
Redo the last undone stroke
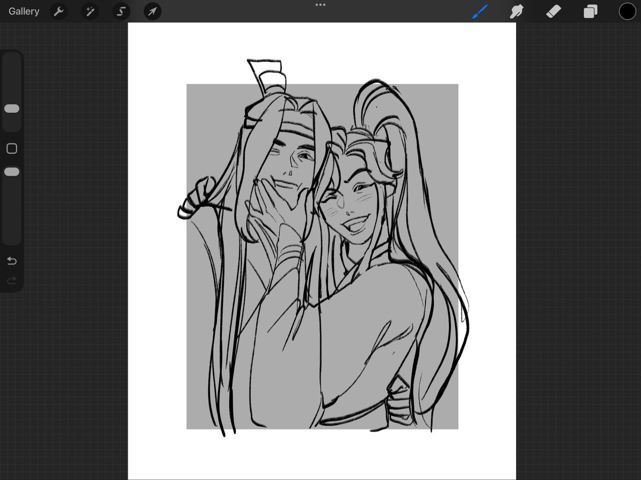click(x=12, y=280)
